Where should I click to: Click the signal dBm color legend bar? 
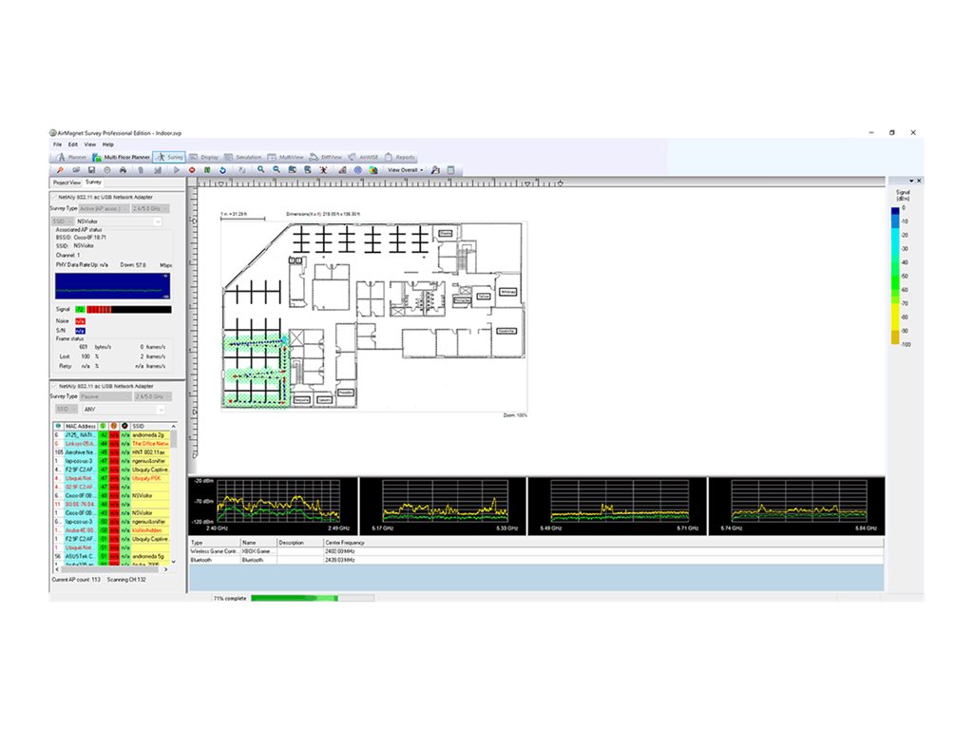pos(895,276)
